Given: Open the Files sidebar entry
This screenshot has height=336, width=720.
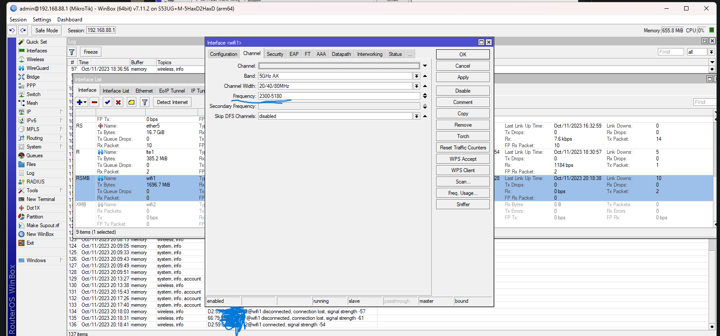Looking at the screenshot, I should pyautogui.click(x=31, y=164).
